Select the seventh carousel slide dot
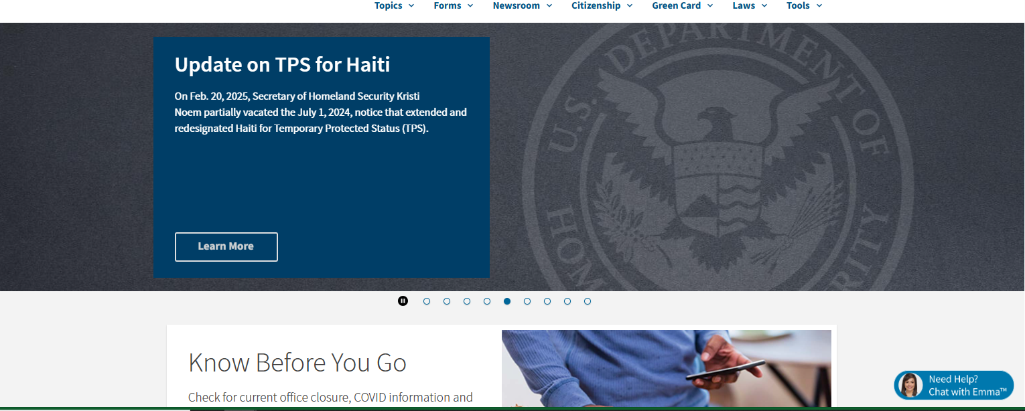The width and height of the screenshot is (1025, 411). 547,301
